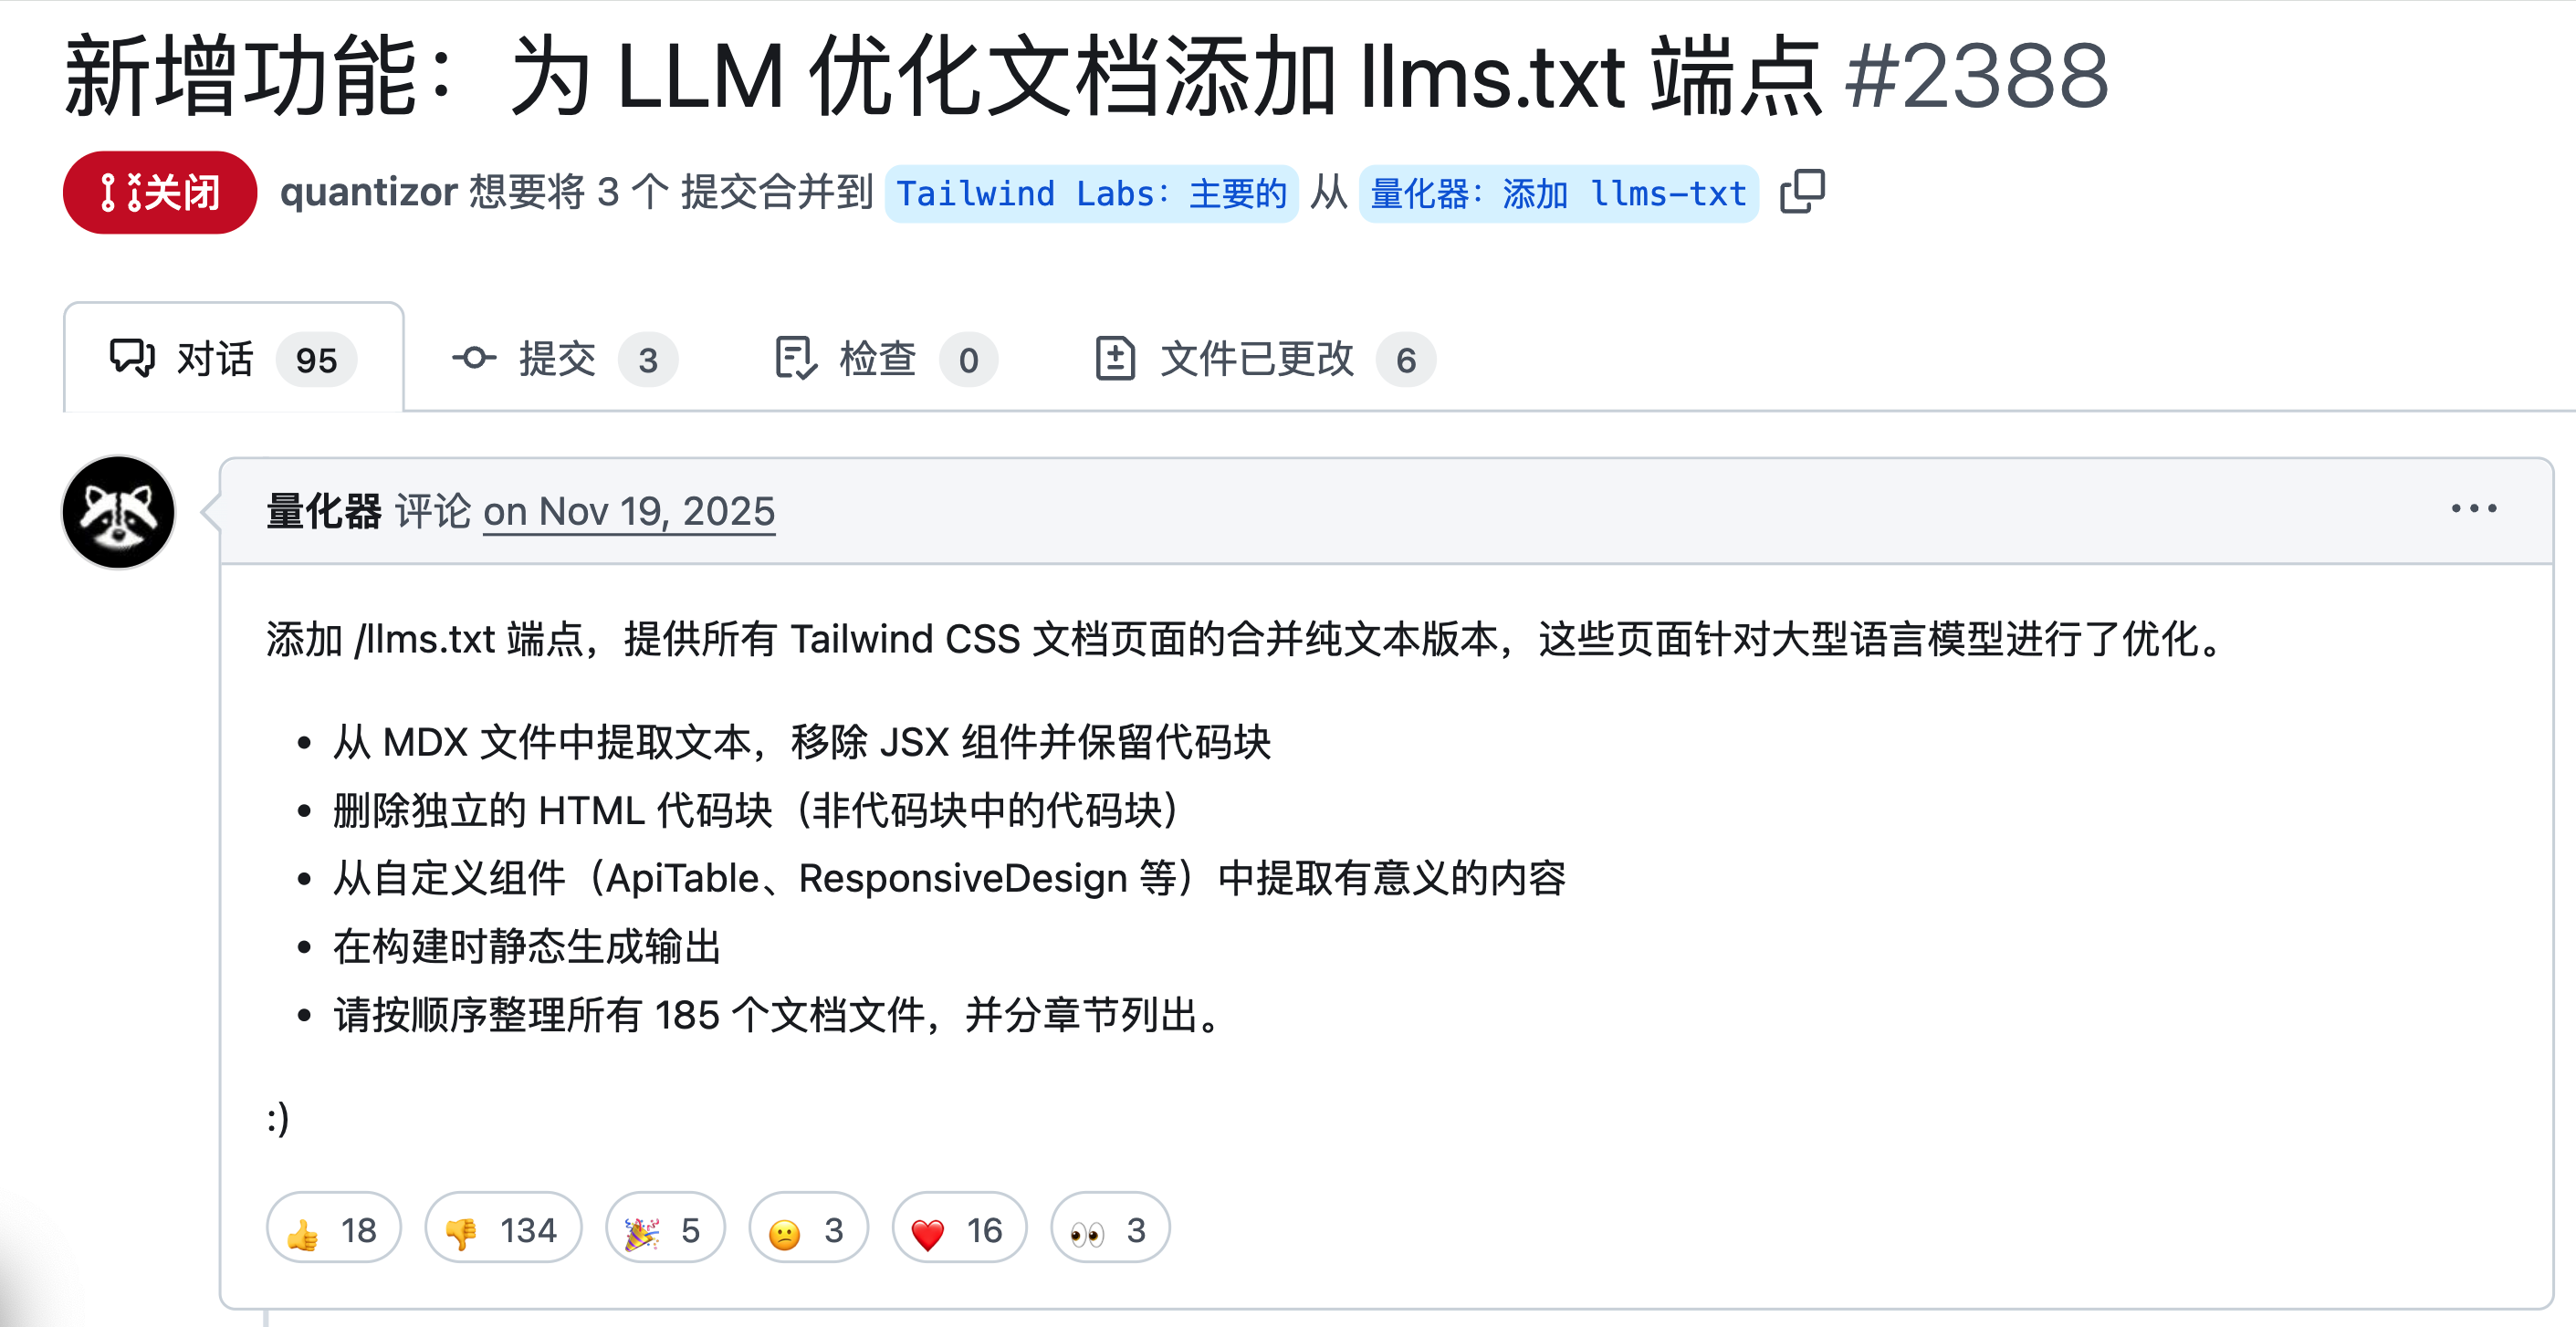Screen dimensions: 2576x1327
Task: Open the three-dot comment options menu
Action: 2473,509
